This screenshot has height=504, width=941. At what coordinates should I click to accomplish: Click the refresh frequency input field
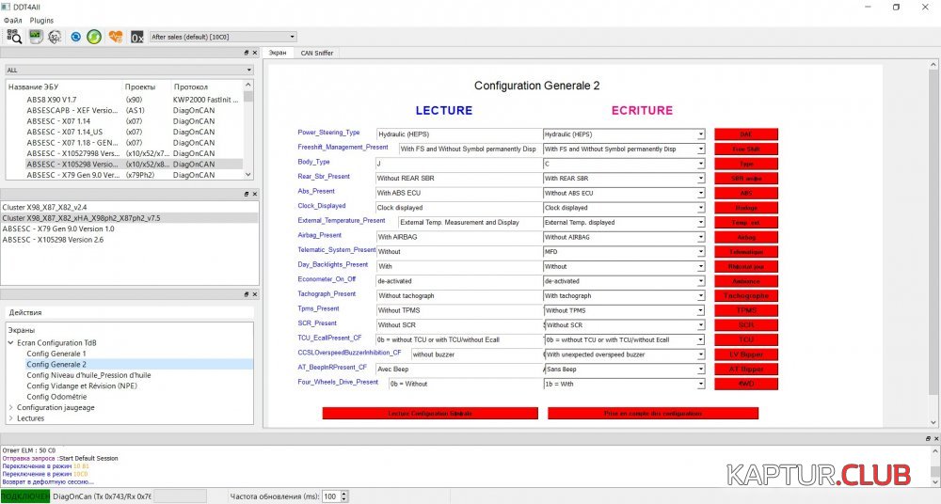(330, 496)
